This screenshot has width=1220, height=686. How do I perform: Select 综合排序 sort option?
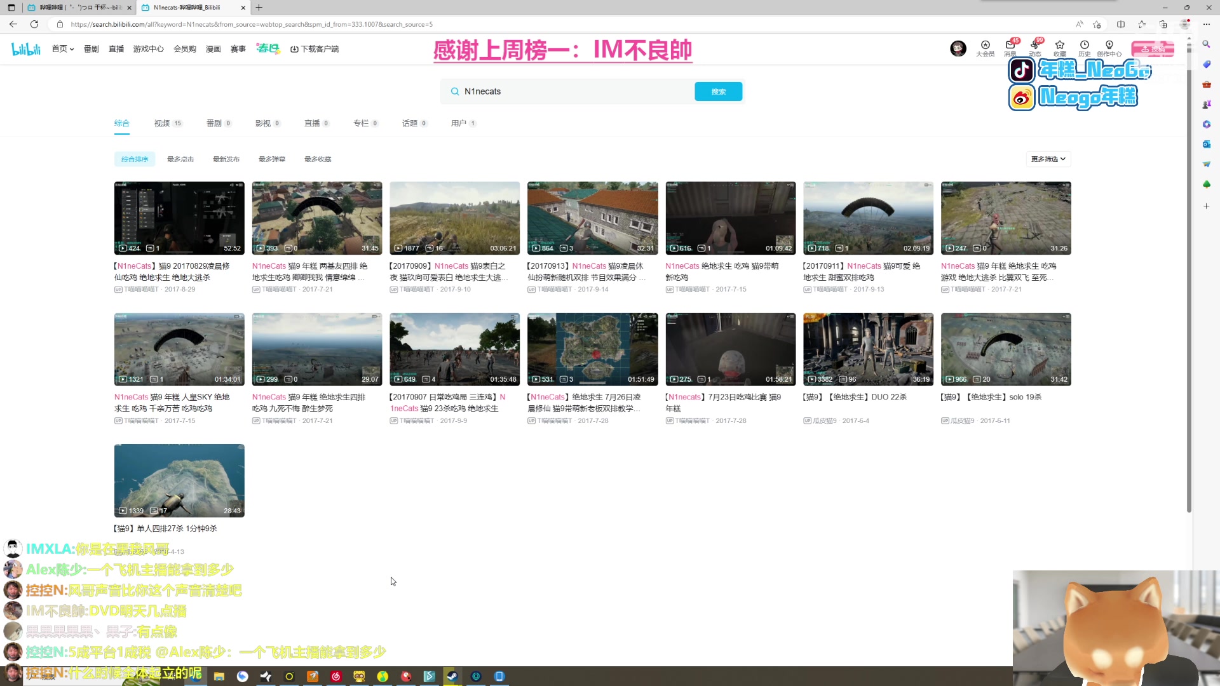pos(135,159)
